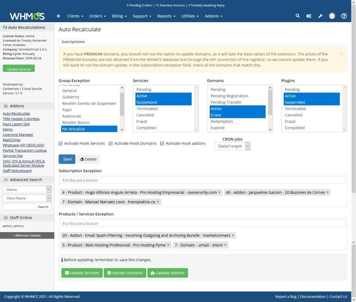Open the CRON jobs DailyCronJob dropdown

232,146
